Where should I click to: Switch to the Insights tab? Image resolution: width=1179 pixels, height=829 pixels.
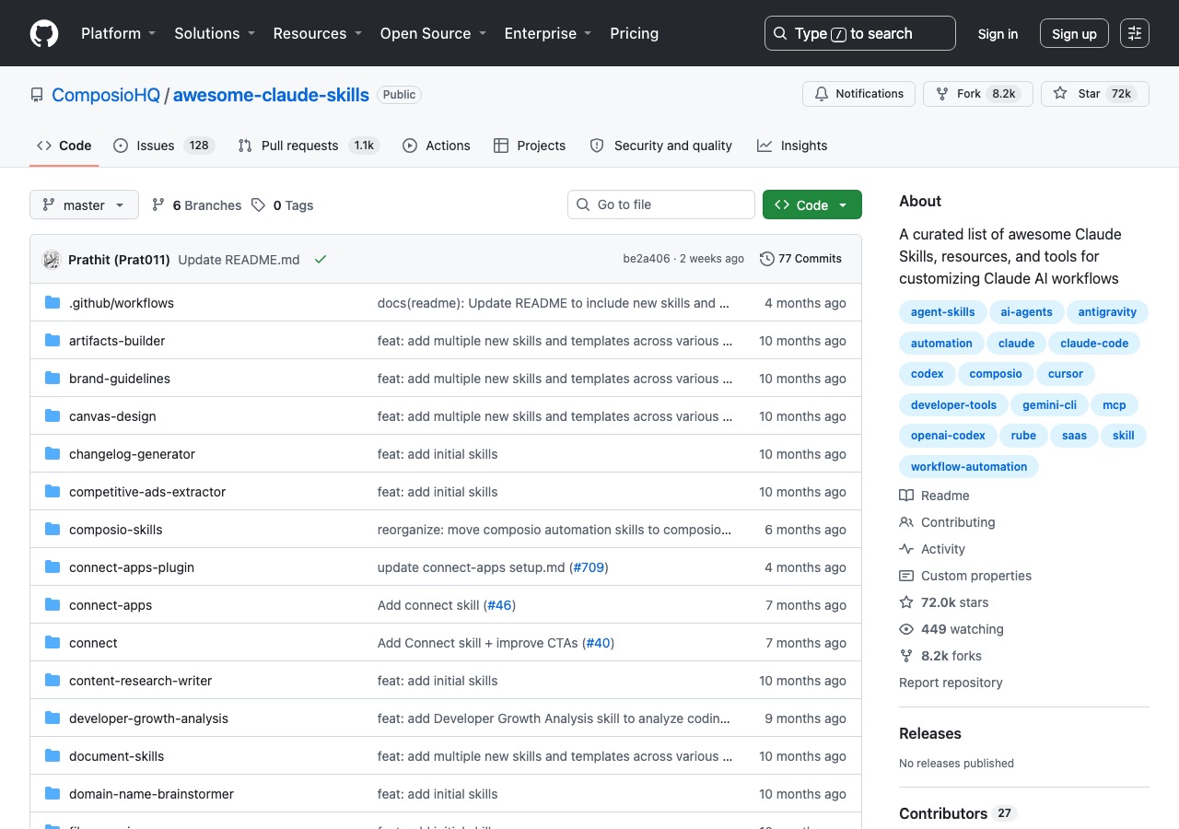coord(792,146)
